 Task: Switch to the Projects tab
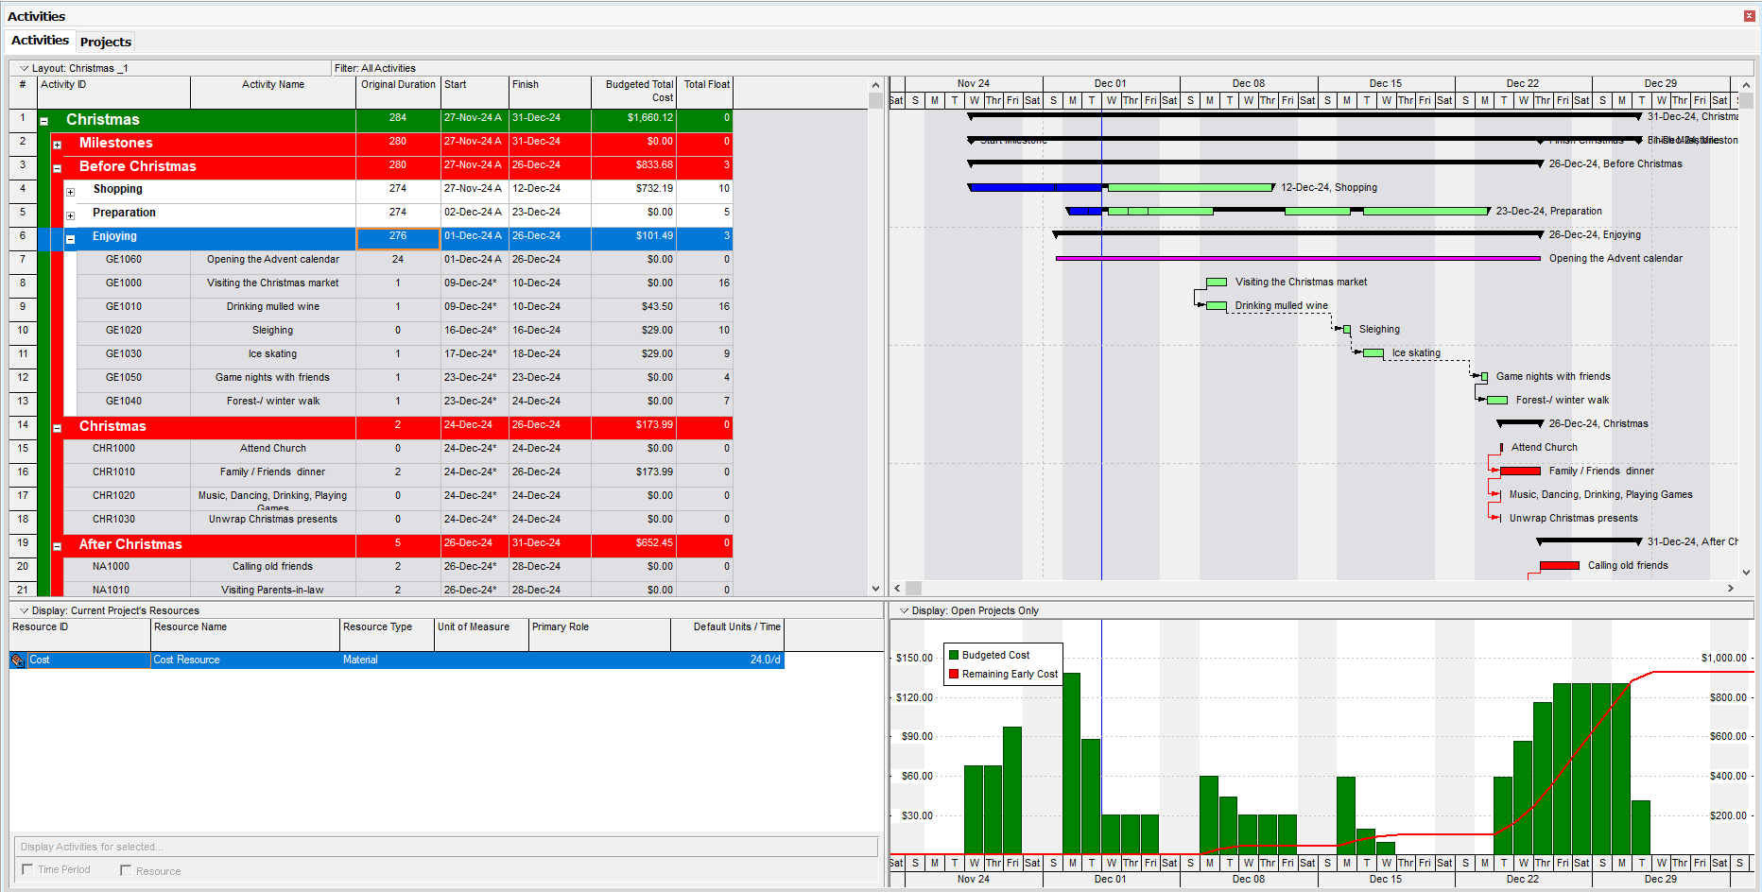pos(105,42)
